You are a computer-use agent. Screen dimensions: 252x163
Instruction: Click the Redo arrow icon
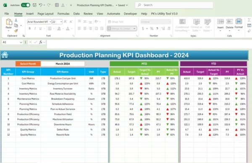[49, 5]
